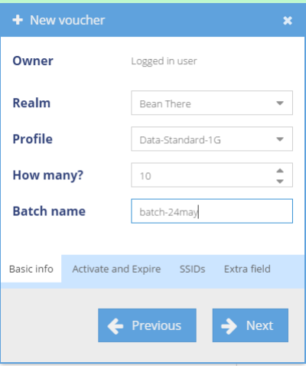Switch to the Basic info tab

coord(31,269)
